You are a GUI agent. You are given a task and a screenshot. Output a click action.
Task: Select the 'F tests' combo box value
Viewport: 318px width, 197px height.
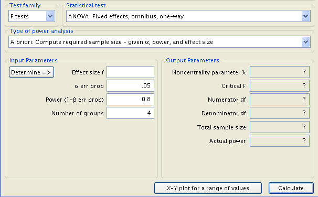click(31, 16)
